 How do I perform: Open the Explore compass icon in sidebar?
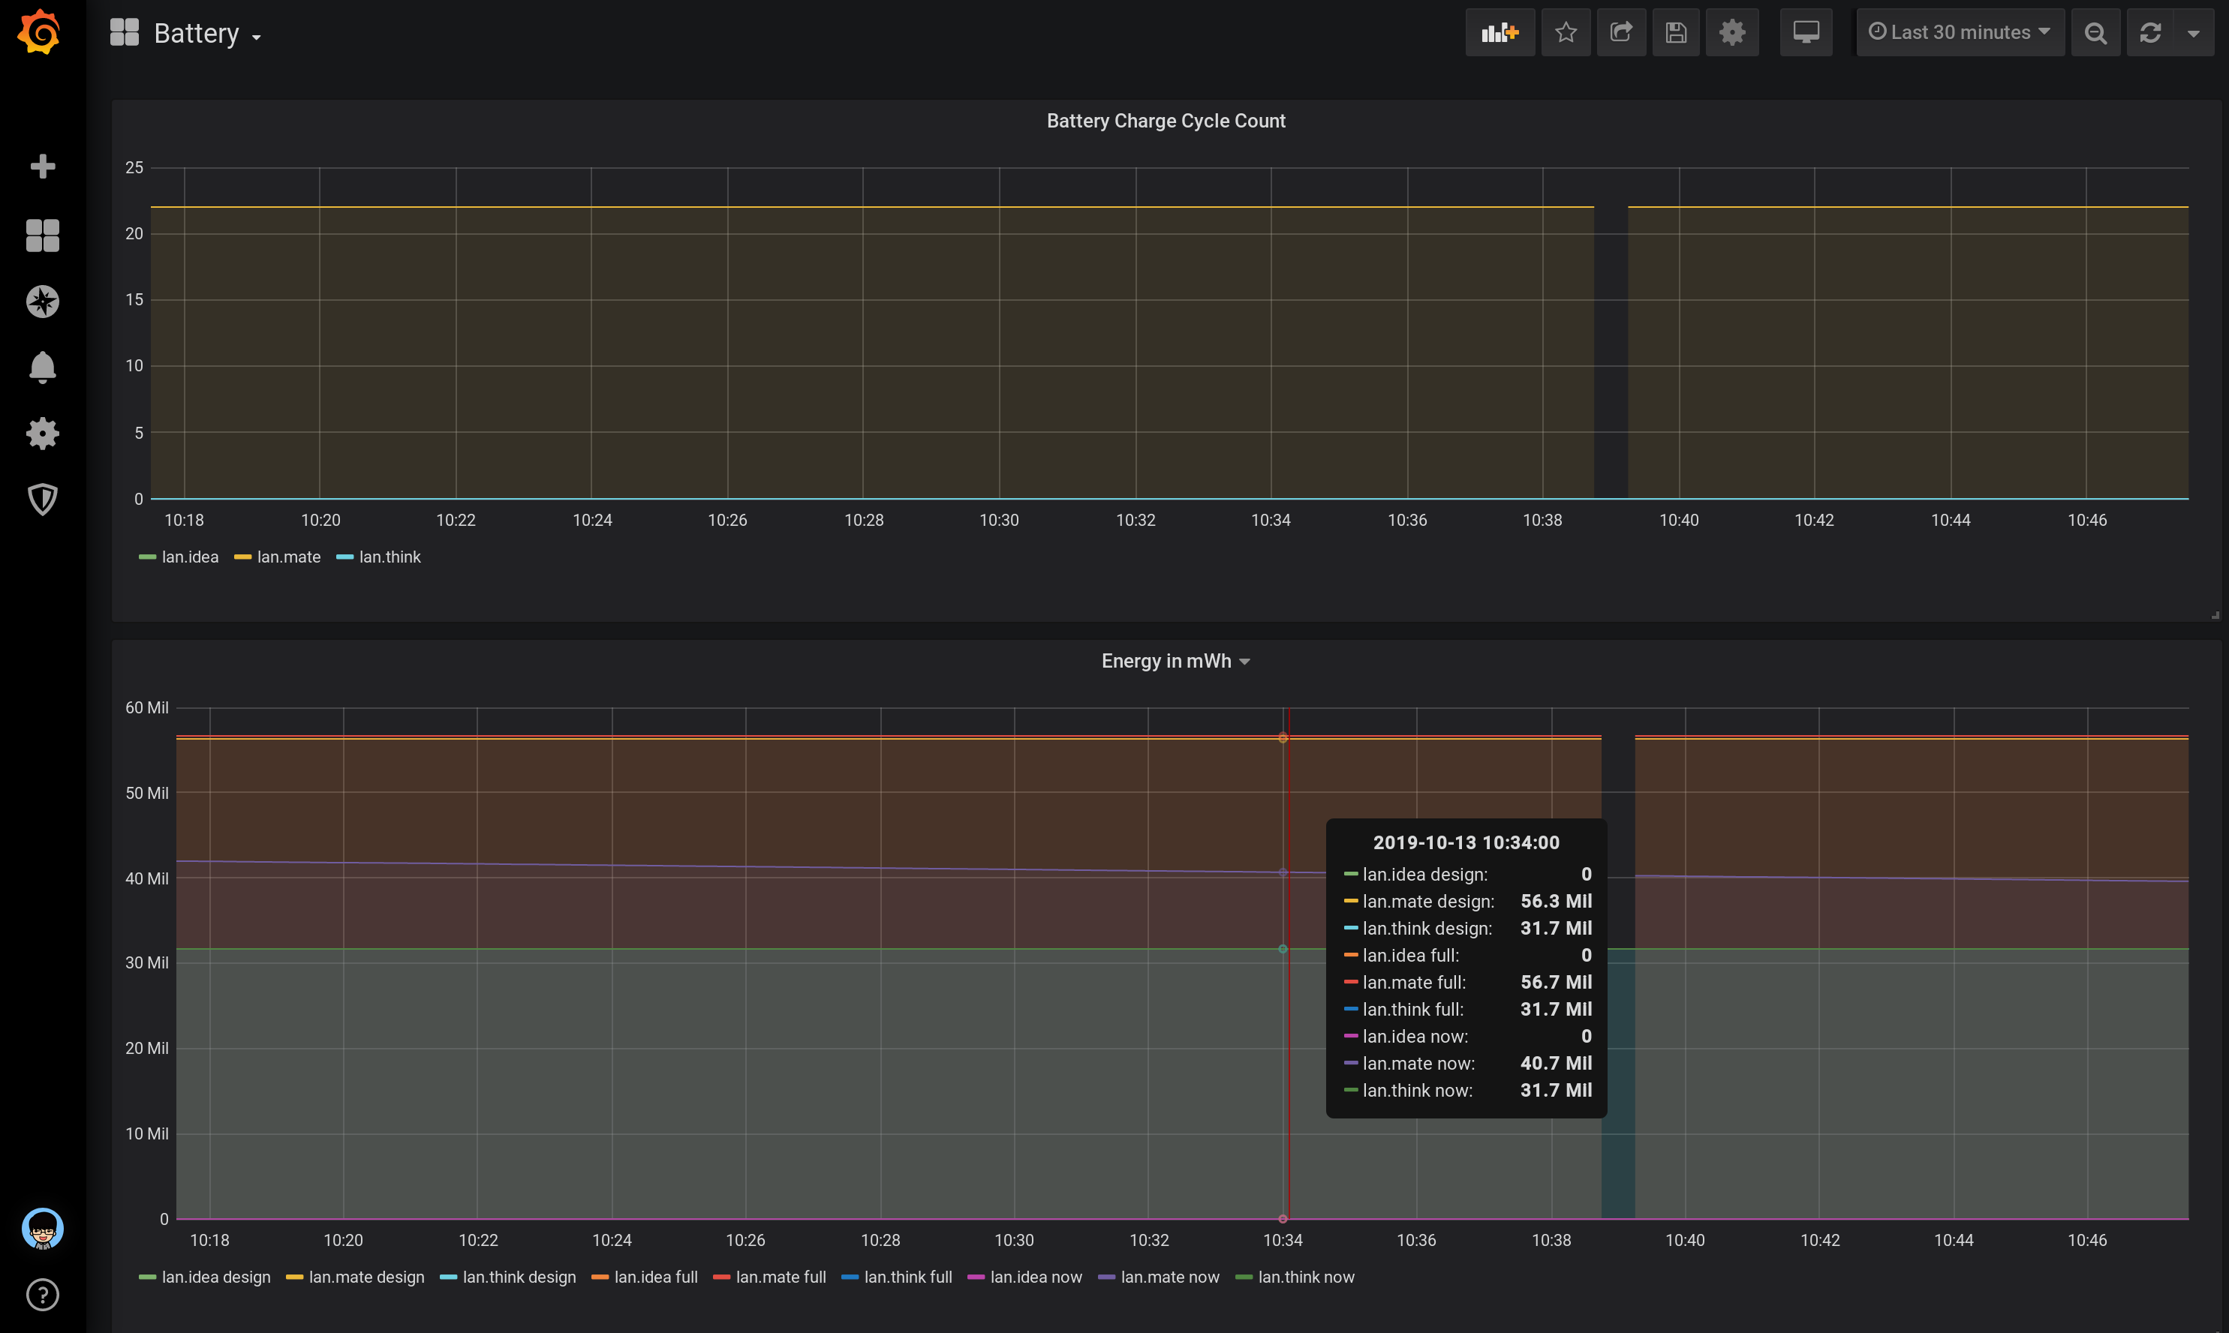pyautogui.click(x=42, y=302)
